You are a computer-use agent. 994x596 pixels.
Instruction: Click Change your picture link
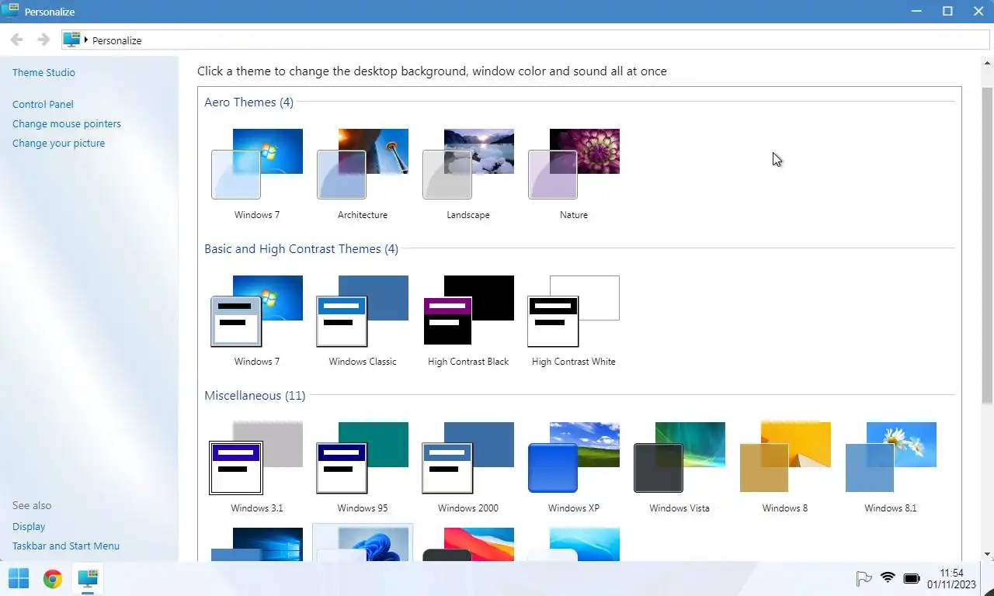[x=58, y=143]
